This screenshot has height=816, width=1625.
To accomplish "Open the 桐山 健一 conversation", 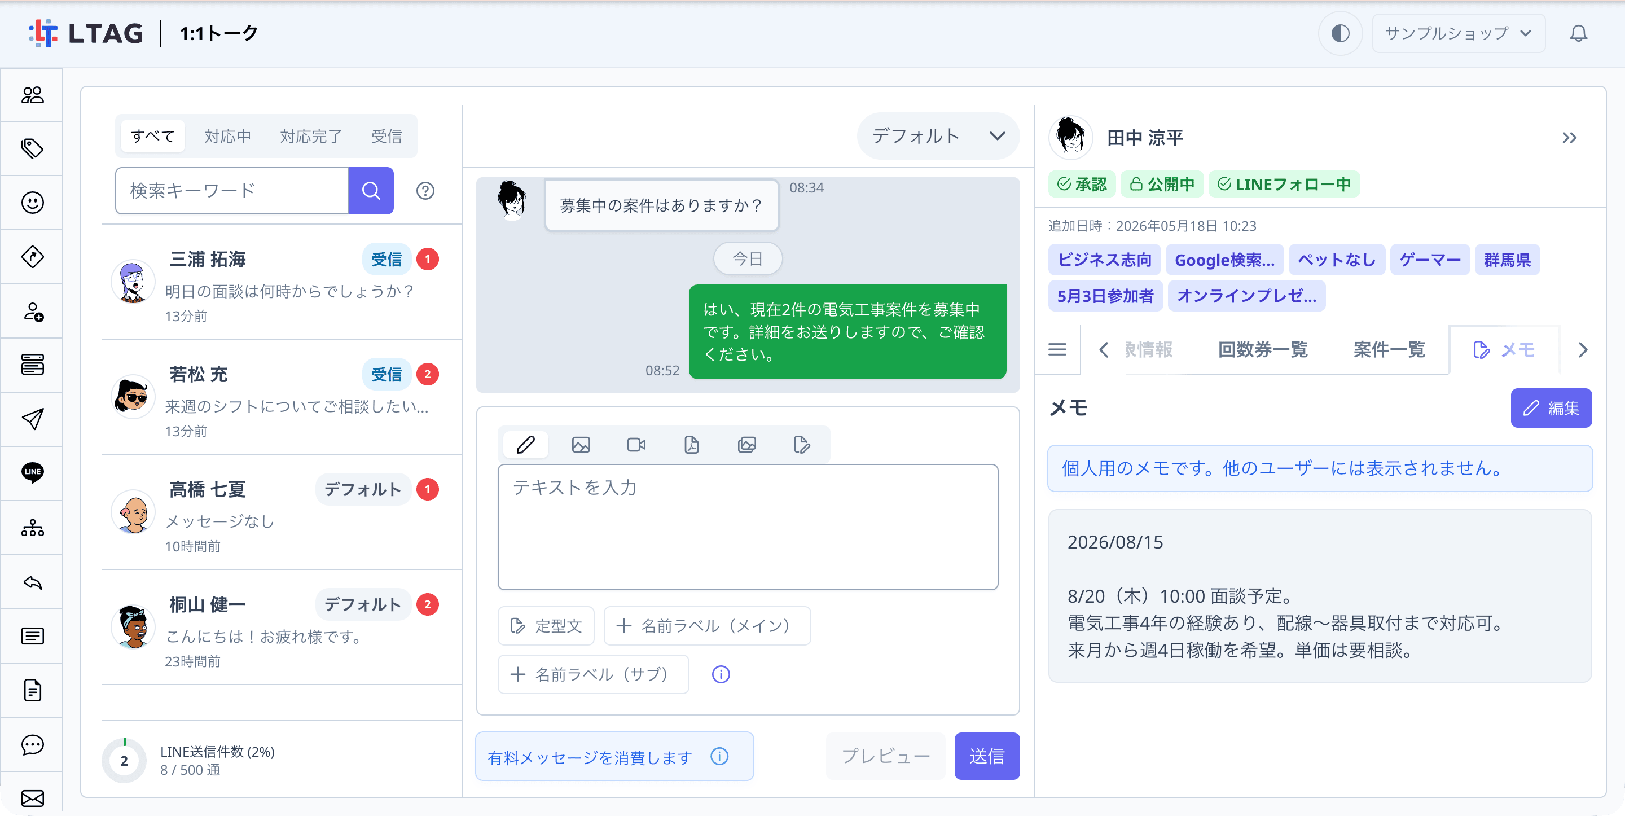I will (x=282, y=629).
